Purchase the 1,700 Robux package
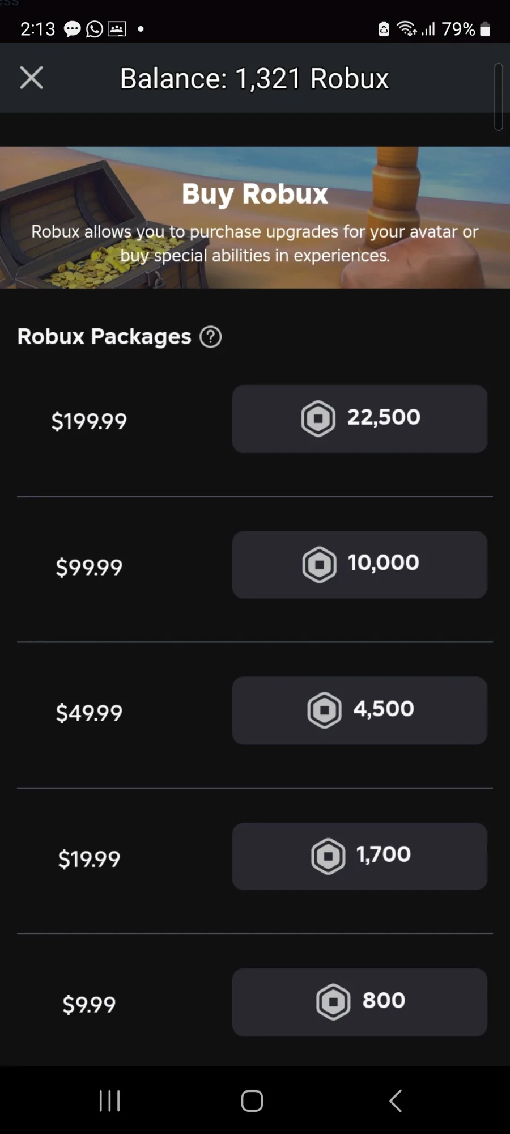The image size is (510, 1134). point(360,856)
